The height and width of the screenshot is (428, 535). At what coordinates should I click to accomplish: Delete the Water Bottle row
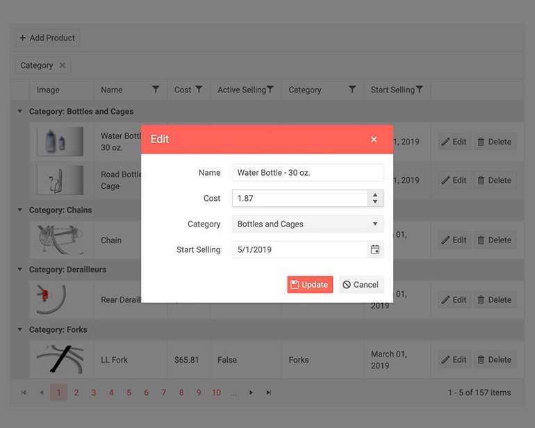point(495,142)
